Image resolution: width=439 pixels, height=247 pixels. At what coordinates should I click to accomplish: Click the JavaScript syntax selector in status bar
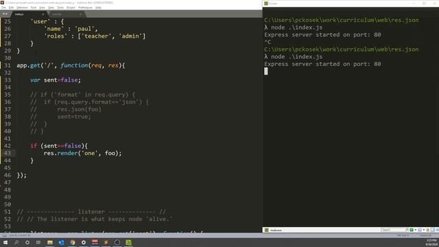(425, 235)
